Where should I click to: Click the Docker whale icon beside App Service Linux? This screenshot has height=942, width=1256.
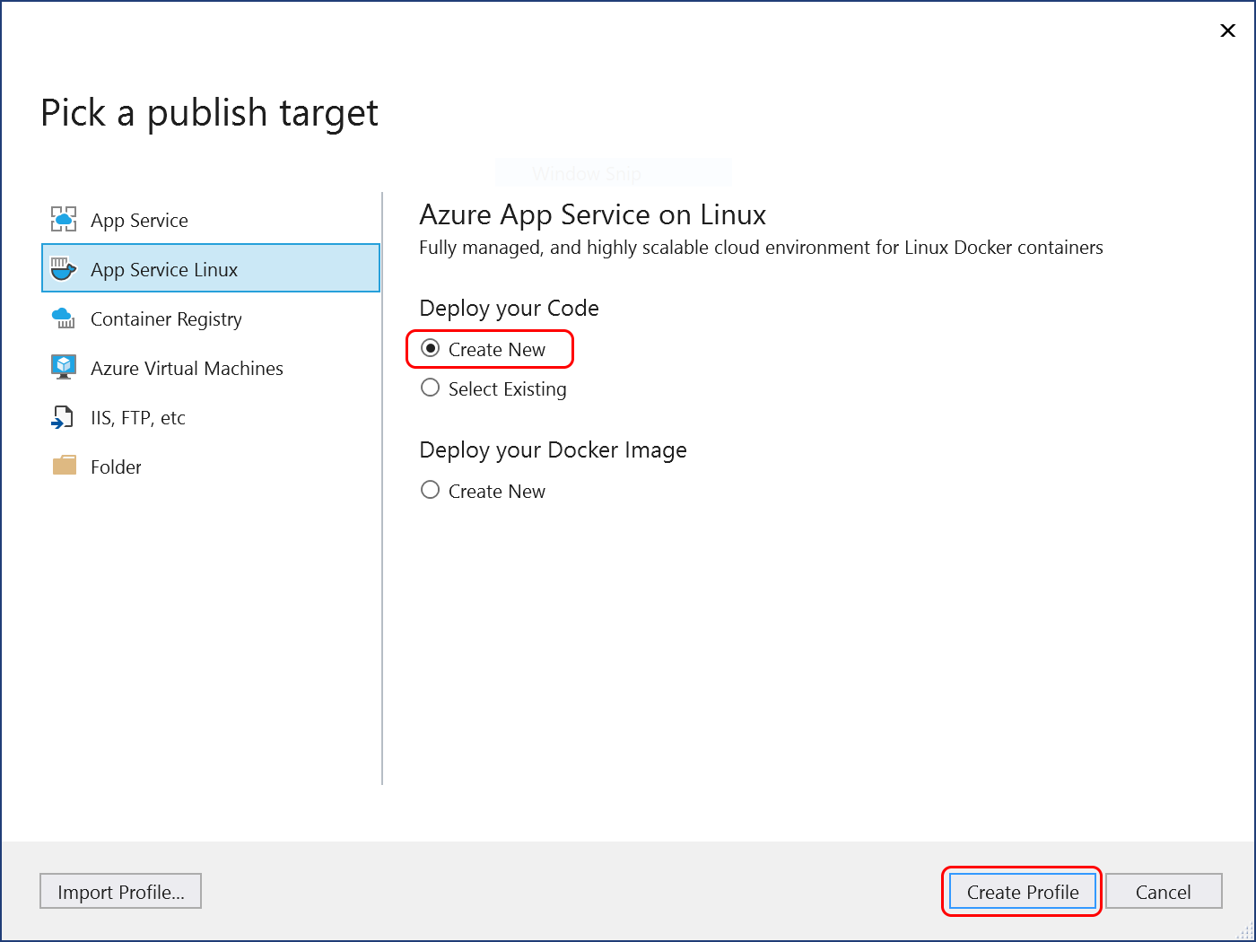(63, 268)
